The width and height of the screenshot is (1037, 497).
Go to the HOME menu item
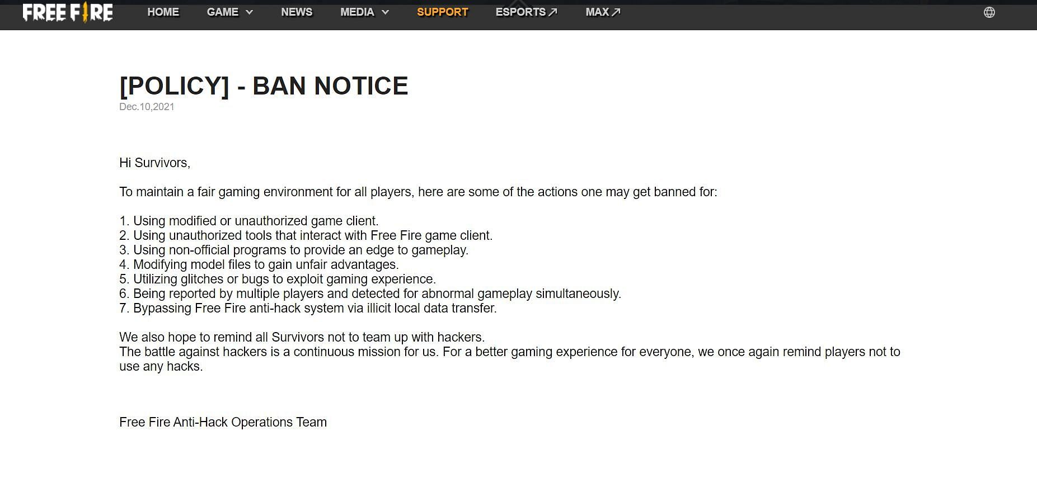(163, 12)
